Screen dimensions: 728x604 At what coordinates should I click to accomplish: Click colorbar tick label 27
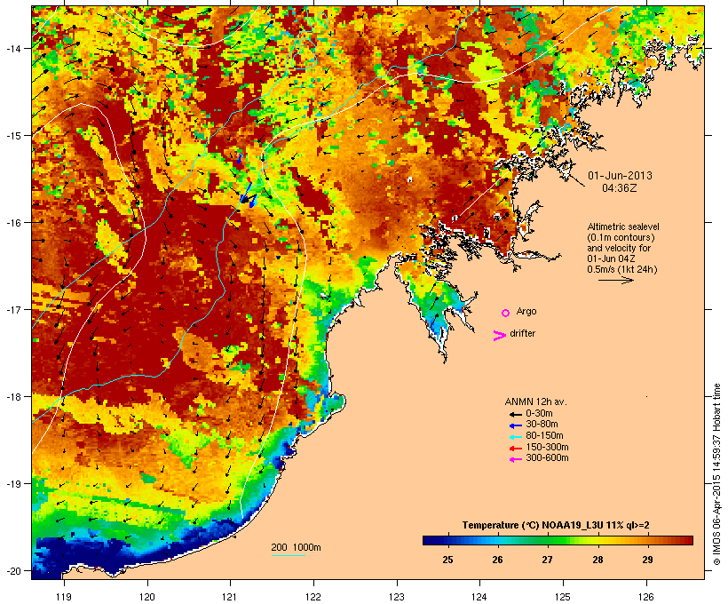click(x=548, y=560)
